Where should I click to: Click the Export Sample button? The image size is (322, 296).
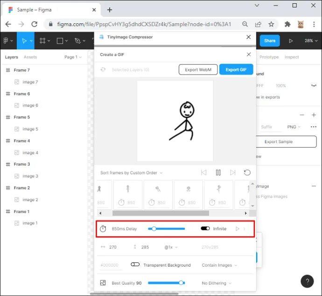point(286,142)
